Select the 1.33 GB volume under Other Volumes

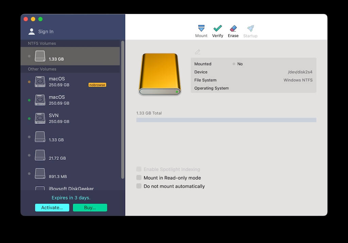70,137
